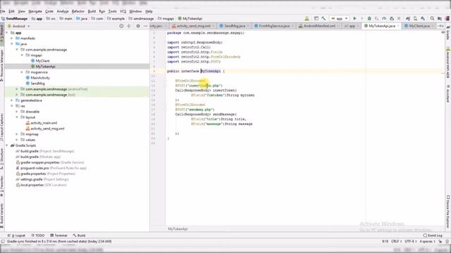Collapse the app module node
This screenshot has height=253, width=451.
point(7,33)
